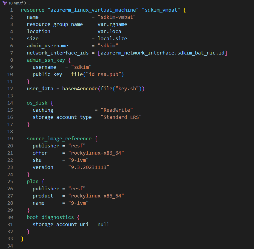Click the username attribute on line 9
Screen dimensions: 254x249
click(x=44, y=67)
